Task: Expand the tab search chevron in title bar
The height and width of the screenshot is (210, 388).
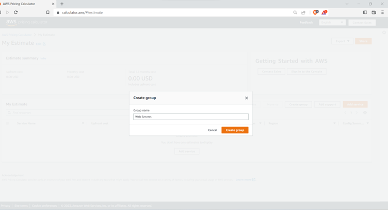Action: coord(347,4)
